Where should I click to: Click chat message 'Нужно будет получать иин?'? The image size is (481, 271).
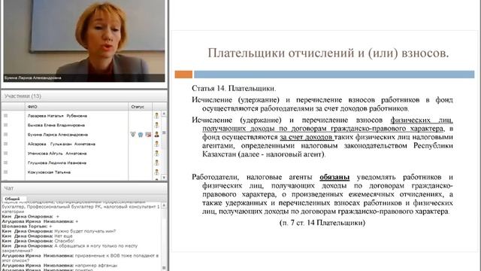pyautogui.click(x=85, y=231)
